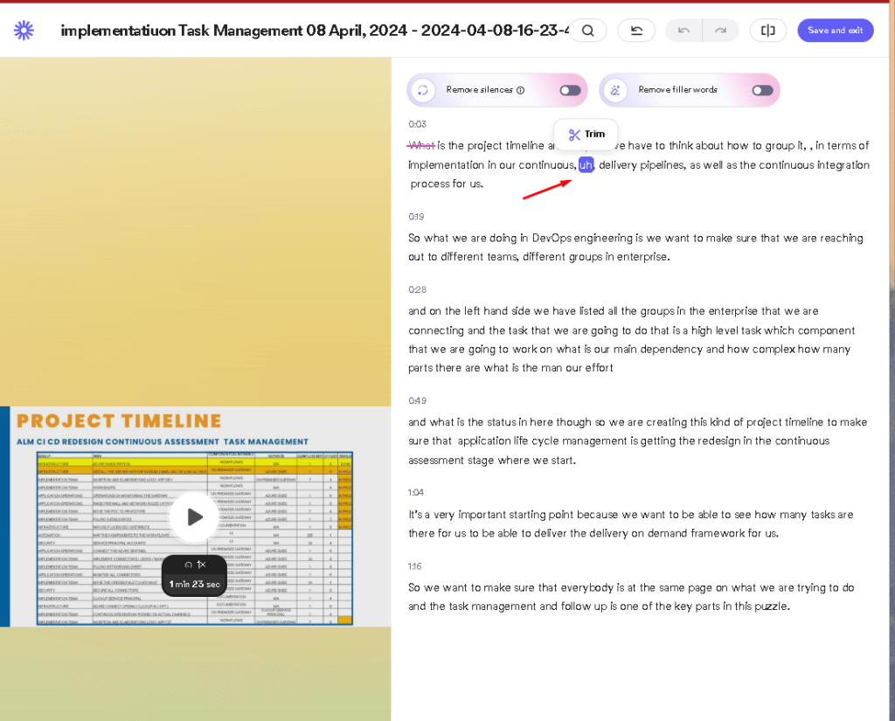The height and width of the screenshot is (721, 895).
Task: Click the split clip icon
Action: (x=767, y=31)
